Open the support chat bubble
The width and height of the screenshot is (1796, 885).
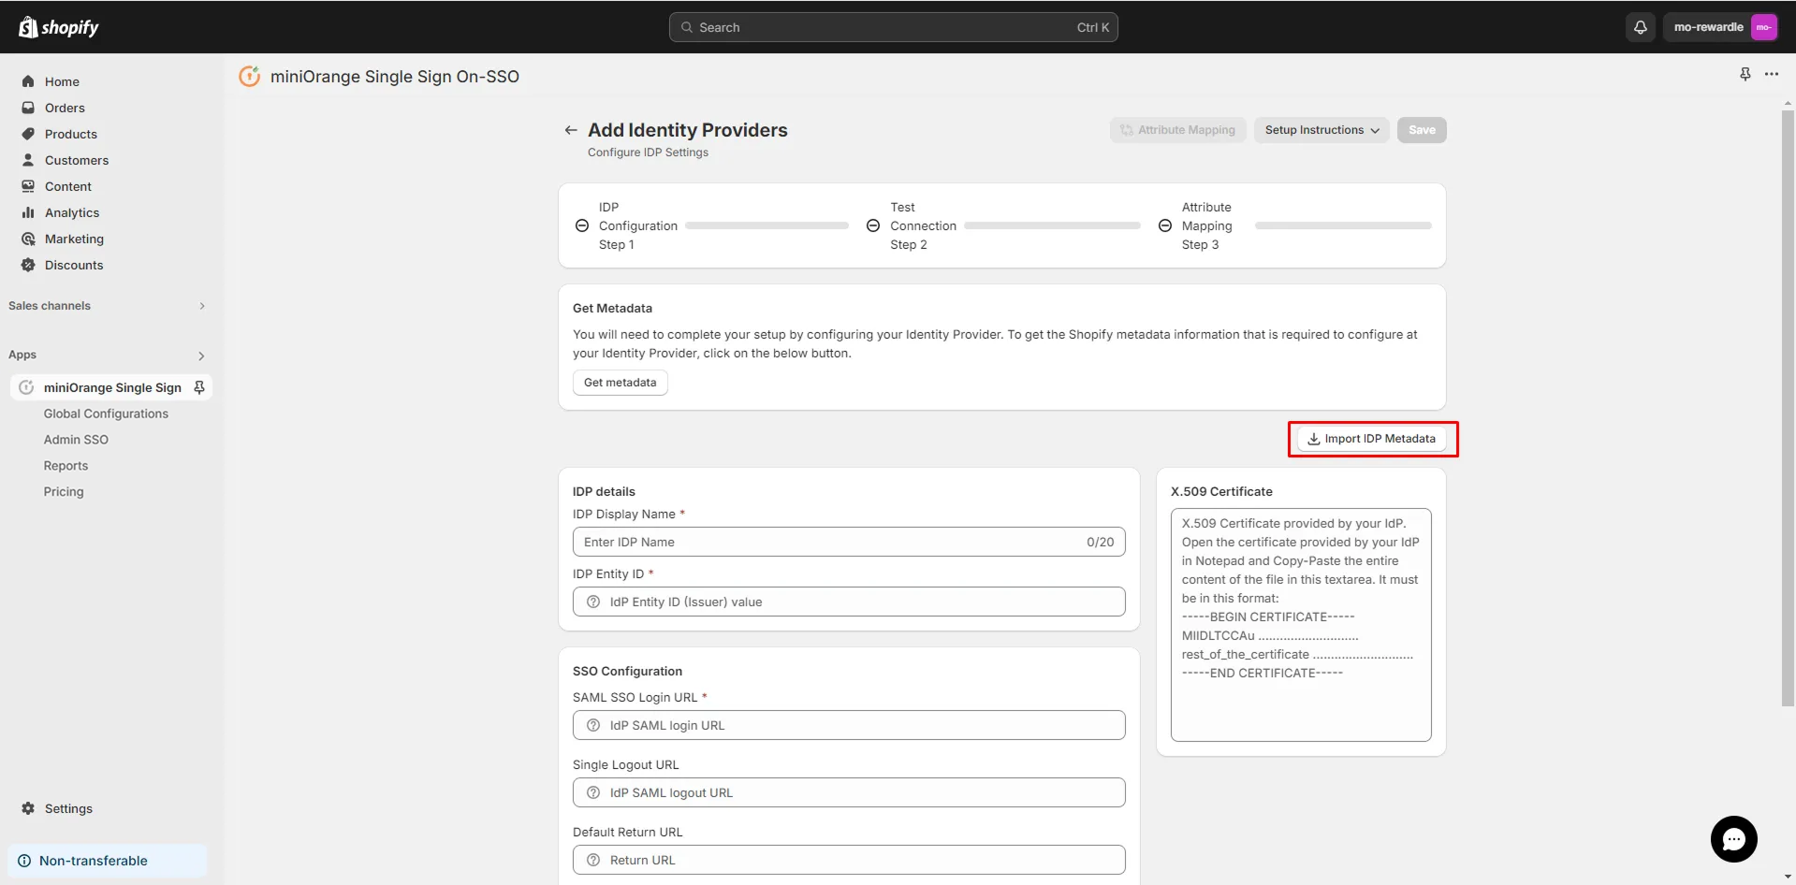coord(1733,839)
